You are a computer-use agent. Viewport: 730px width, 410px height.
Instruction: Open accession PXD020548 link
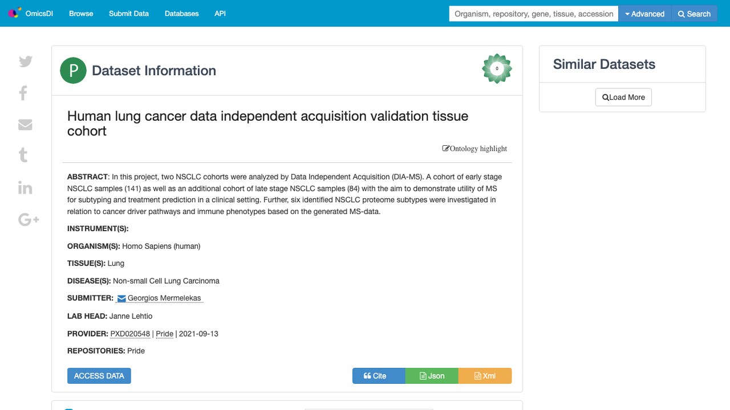pyautogui.click(x=130, y=334)
